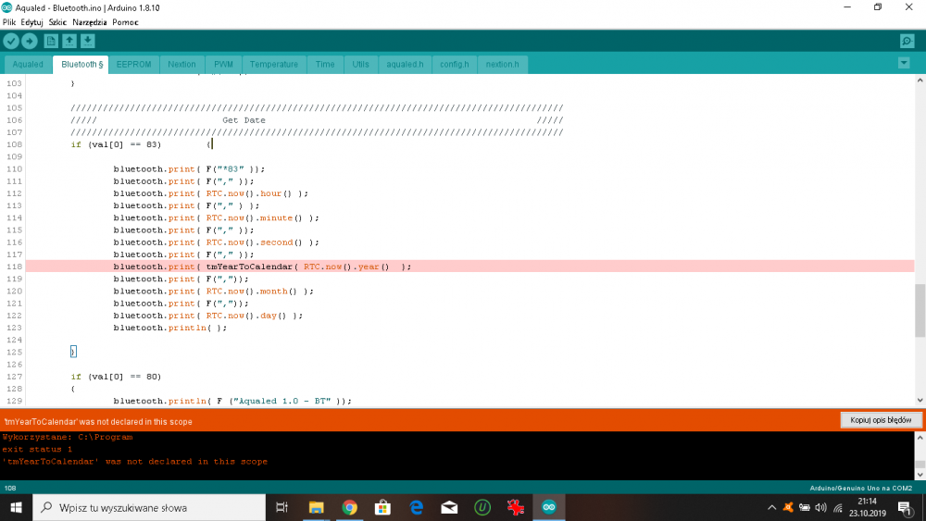Create a new sketch with New icon
Viewport: 926px width, 521px height.
(x=52, y=41)
